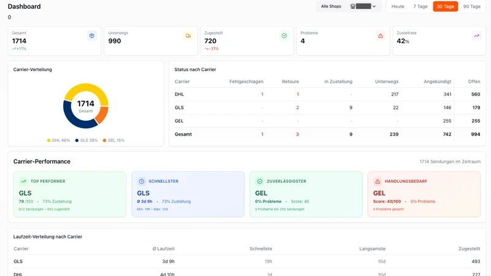
Task: Click GLS Laufzeit value 3d 9h in table
Action: (168, 261)
